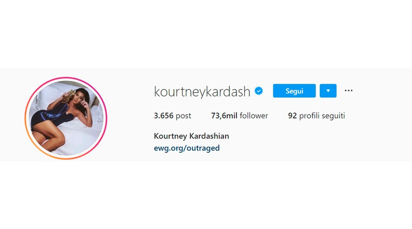Open the 92 profili seguiti list
This screenshot has height=229, width=412.
point(316,116)
